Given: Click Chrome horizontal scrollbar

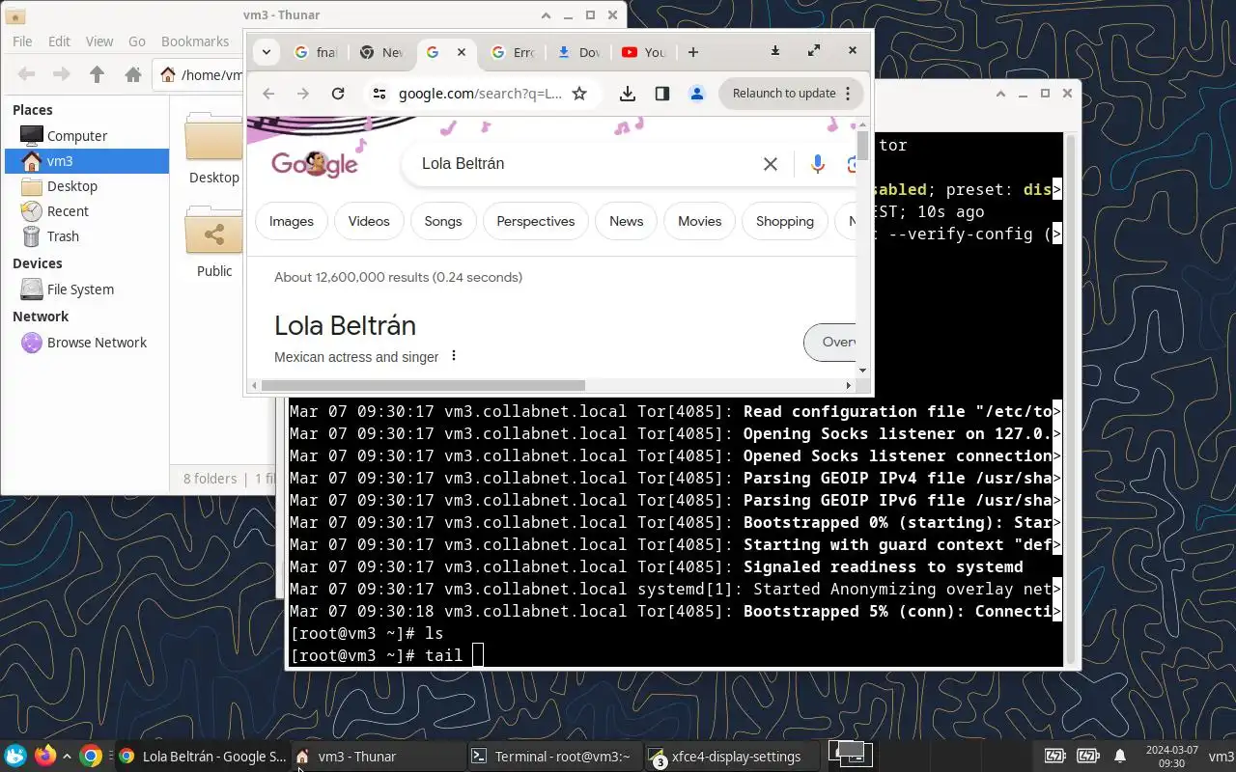Looking at the screenshot, I should coord(424,385).
